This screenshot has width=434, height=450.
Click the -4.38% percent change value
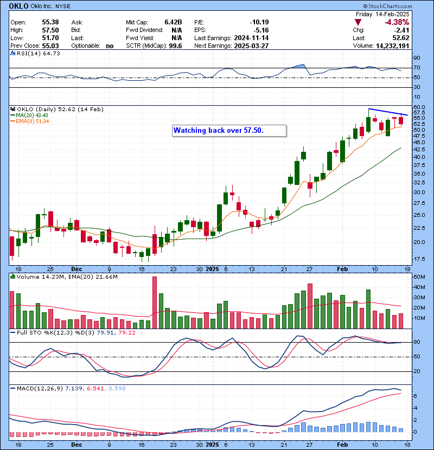(397, 22)
